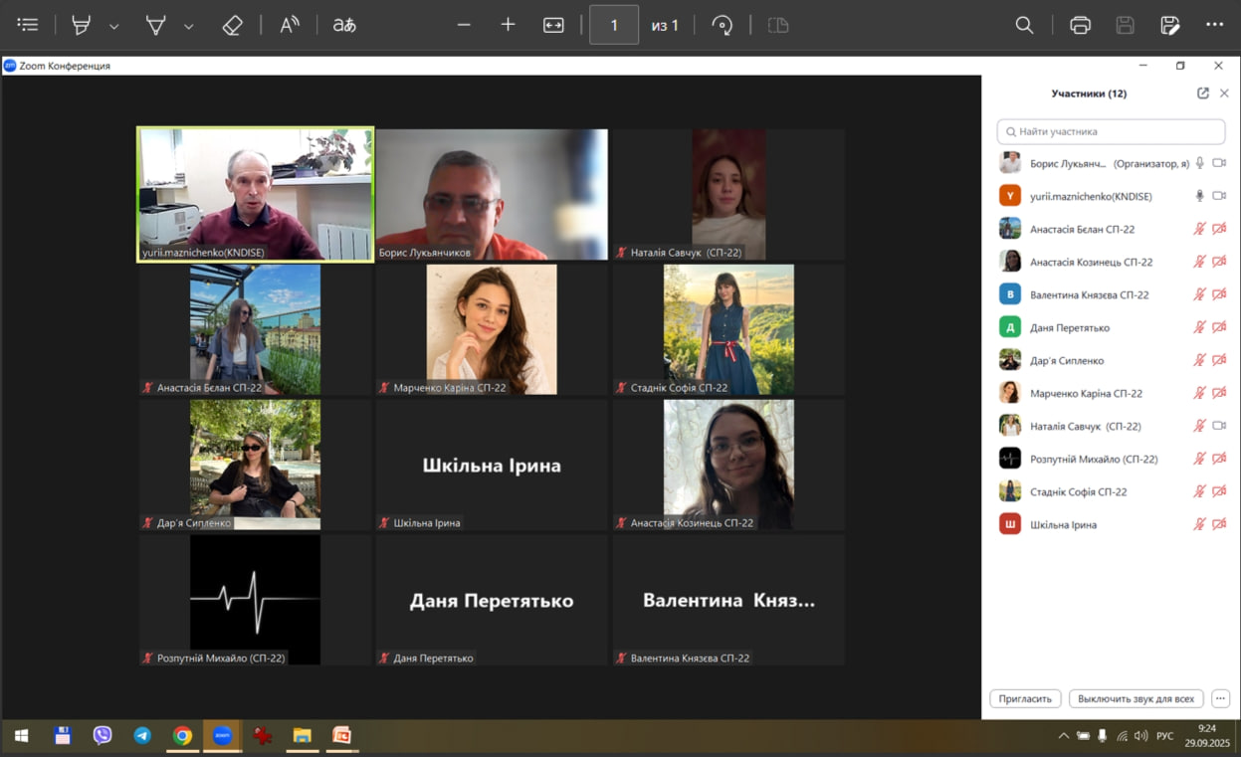Click the Найти участника search field
This screenshot has height=757, width=1241.
click(x=1111, y=131)
